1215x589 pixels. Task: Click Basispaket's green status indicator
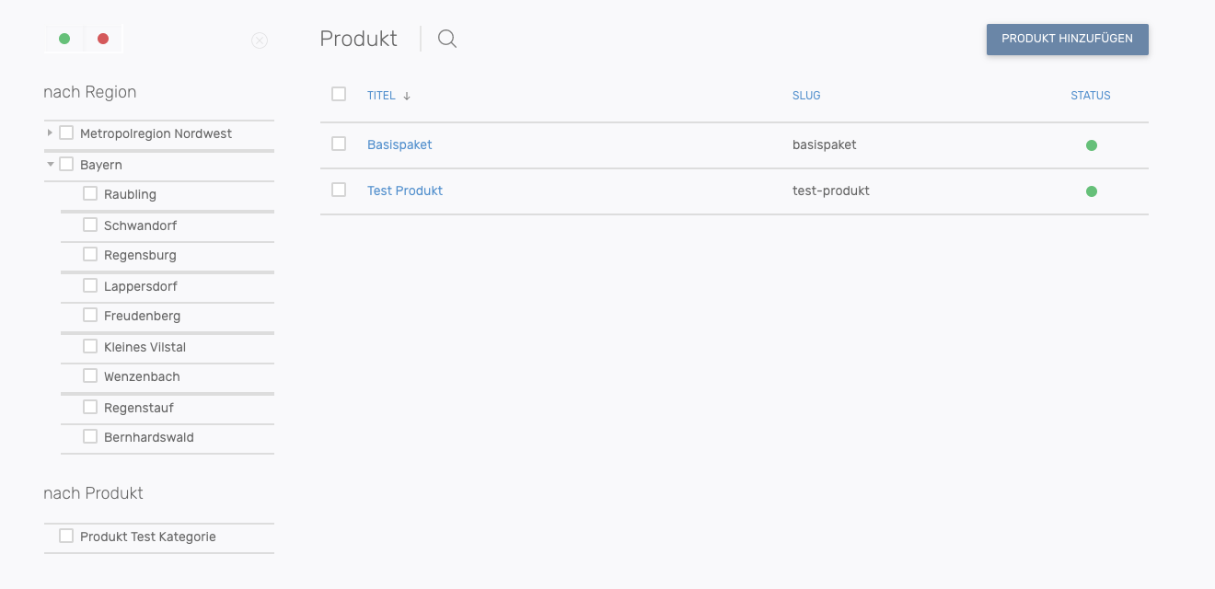(x=1092, y=145)
